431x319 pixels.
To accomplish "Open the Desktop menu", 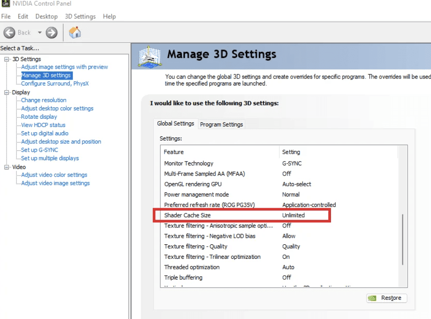I will [46, 16].
